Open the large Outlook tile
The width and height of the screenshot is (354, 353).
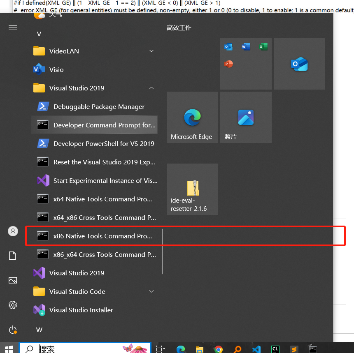(299, 64)
